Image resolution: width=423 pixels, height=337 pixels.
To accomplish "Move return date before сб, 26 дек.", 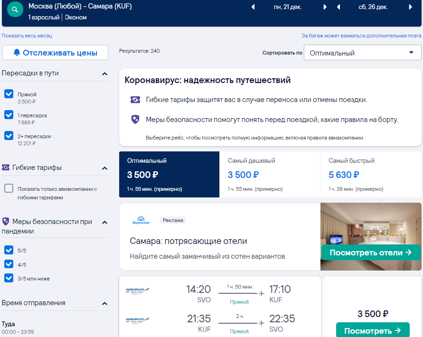I will 338,7.
